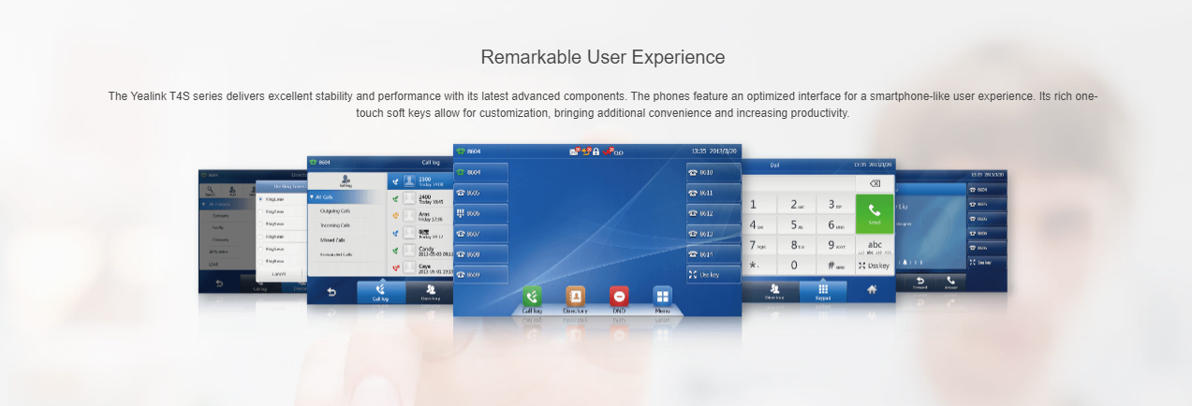This screenshot has width=1192, height=406.
Task: Select line key 8608 on center screen
Action: pyautogui.click(x=481, y=254)
